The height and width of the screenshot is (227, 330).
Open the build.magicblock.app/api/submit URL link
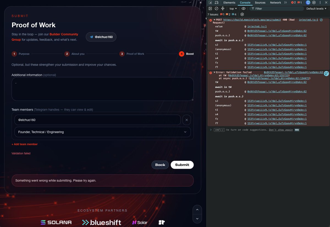pyautogui.click(x=252, y=20)
